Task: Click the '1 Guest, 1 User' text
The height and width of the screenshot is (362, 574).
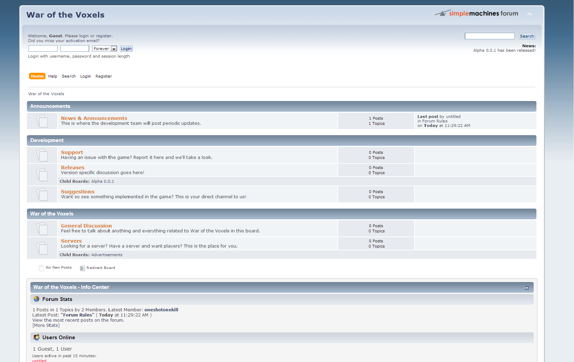Action: (52, 349)
